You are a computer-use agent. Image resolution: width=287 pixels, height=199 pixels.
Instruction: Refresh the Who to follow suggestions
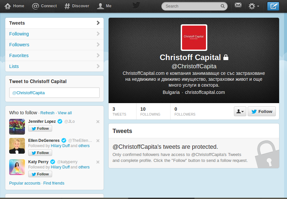click(x=48, y=113)
